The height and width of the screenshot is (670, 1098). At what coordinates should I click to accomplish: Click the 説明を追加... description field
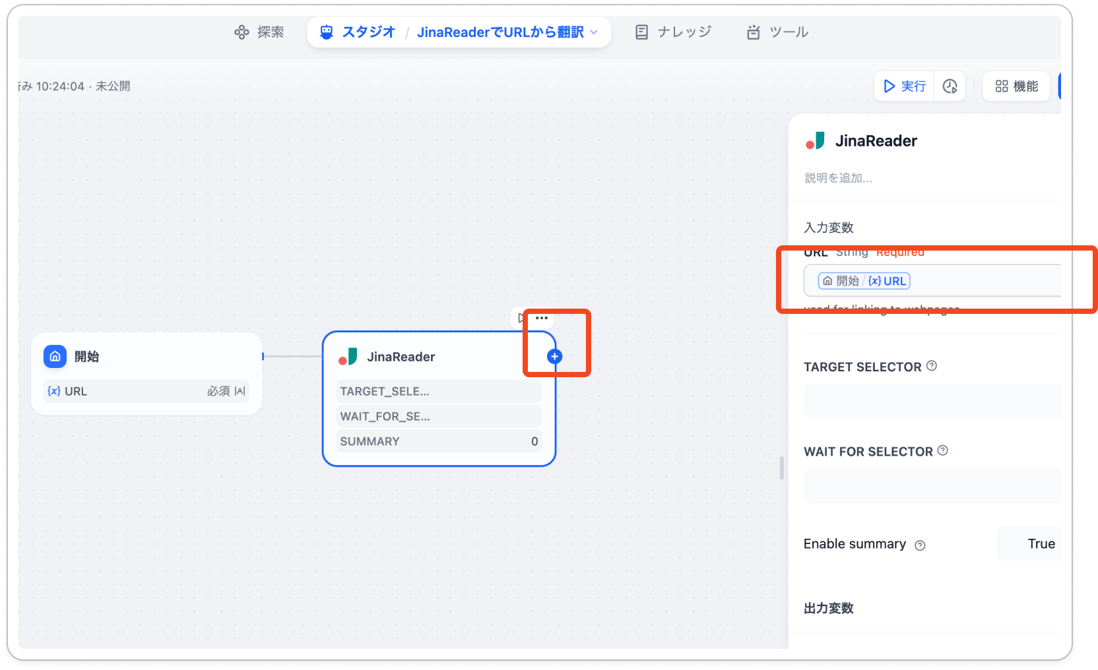[839, 178]
